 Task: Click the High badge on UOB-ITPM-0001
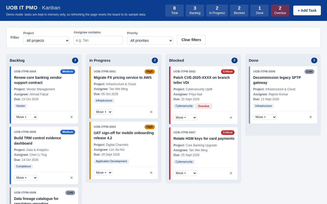pyautogui.click(x=150, y=72)
